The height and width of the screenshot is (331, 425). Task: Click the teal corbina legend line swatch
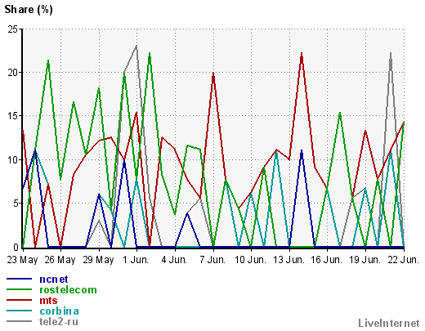pos(19,311)
